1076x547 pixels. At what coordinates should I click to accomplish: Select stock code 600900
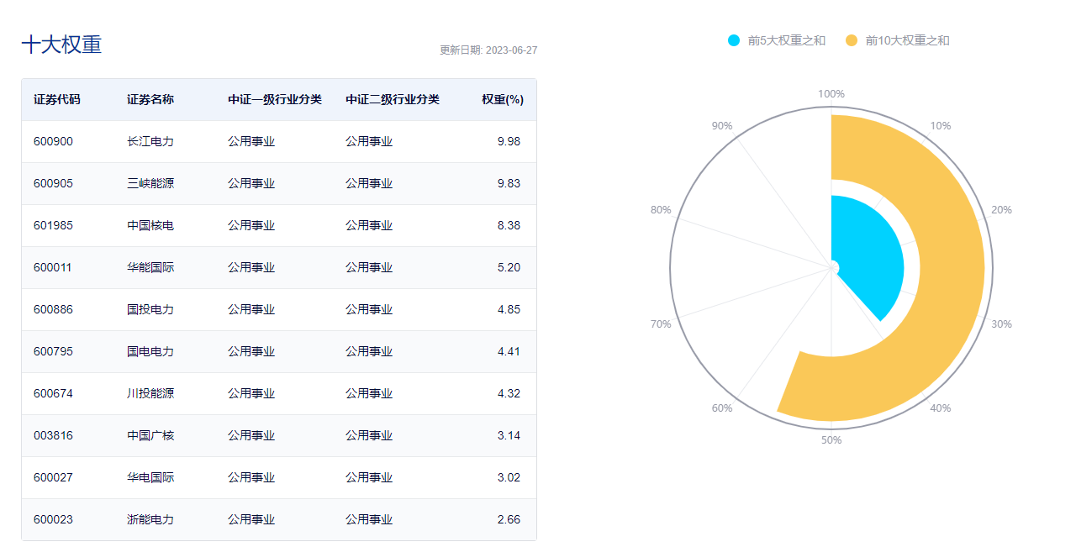(x=53, y=141)
